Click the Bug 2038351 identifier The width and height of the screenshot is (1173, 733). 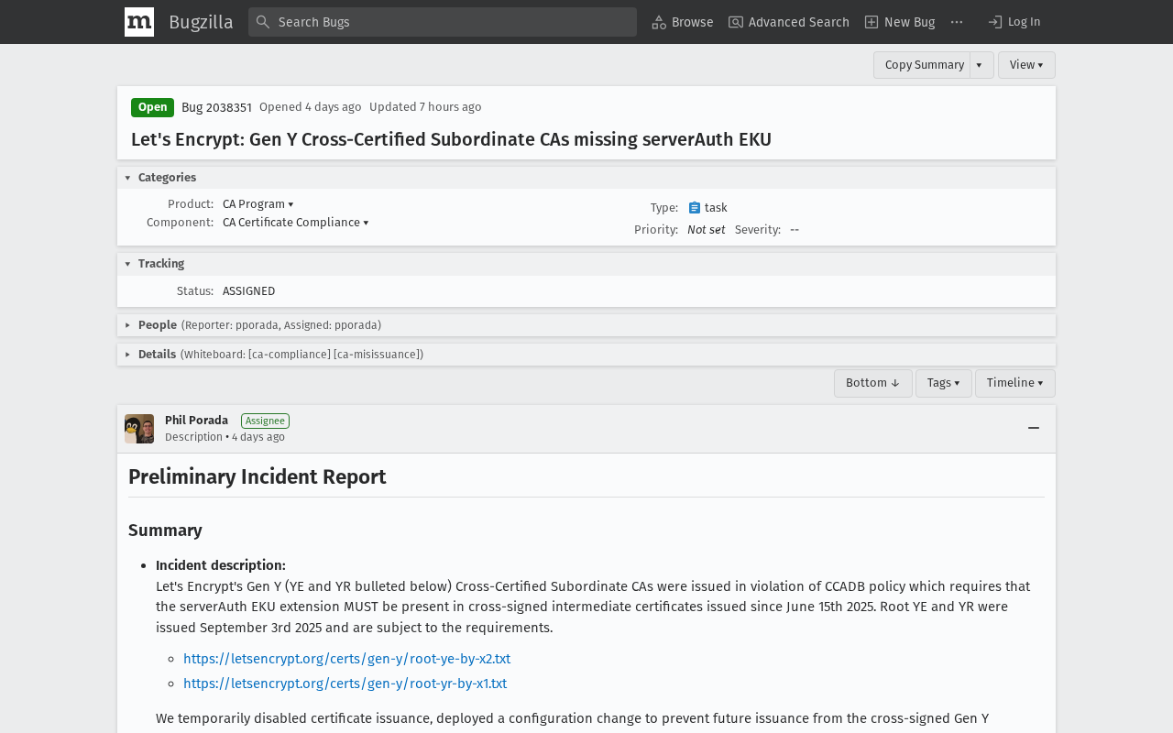click(216, 107)
